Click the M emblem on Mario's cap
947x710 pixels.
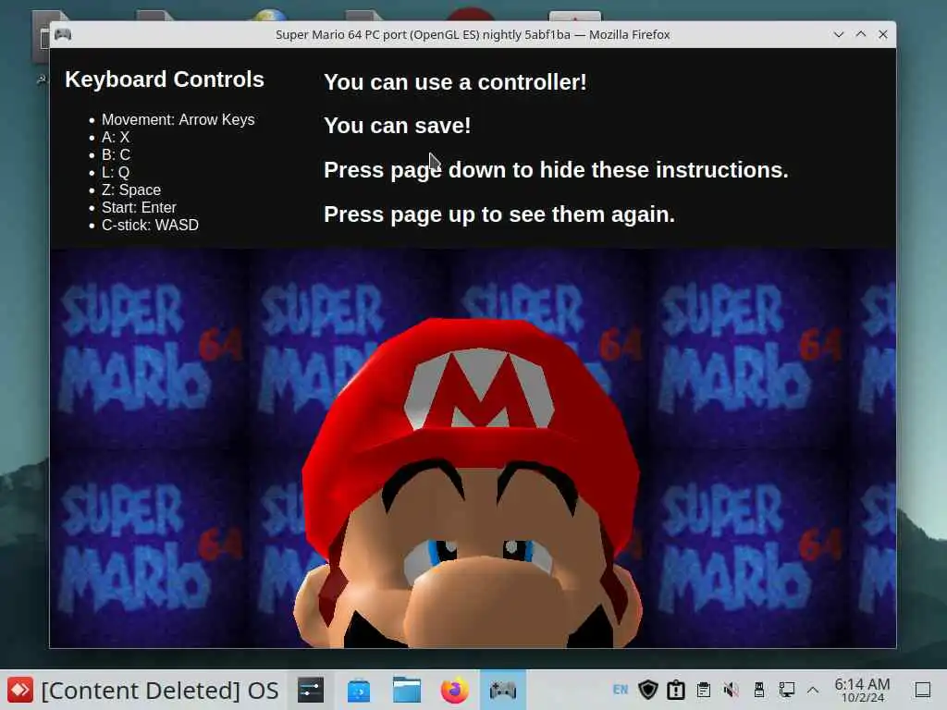(x=479, y=389)
